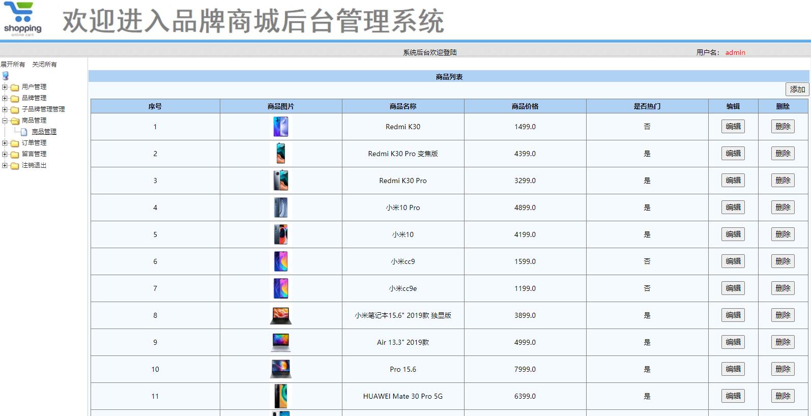Open the 品牌管理 menu label
Viewport: 811px width, 416px height.
pos(34,98)
